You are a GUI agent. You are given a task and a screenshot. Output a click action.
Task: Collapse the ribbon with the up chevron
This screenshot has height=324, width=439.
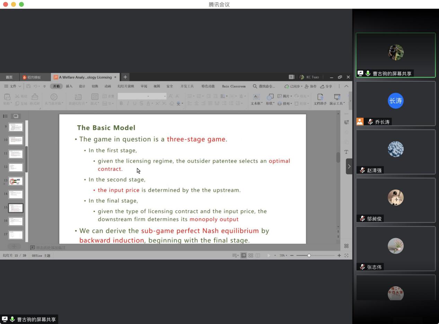click(x=346, y=86)
